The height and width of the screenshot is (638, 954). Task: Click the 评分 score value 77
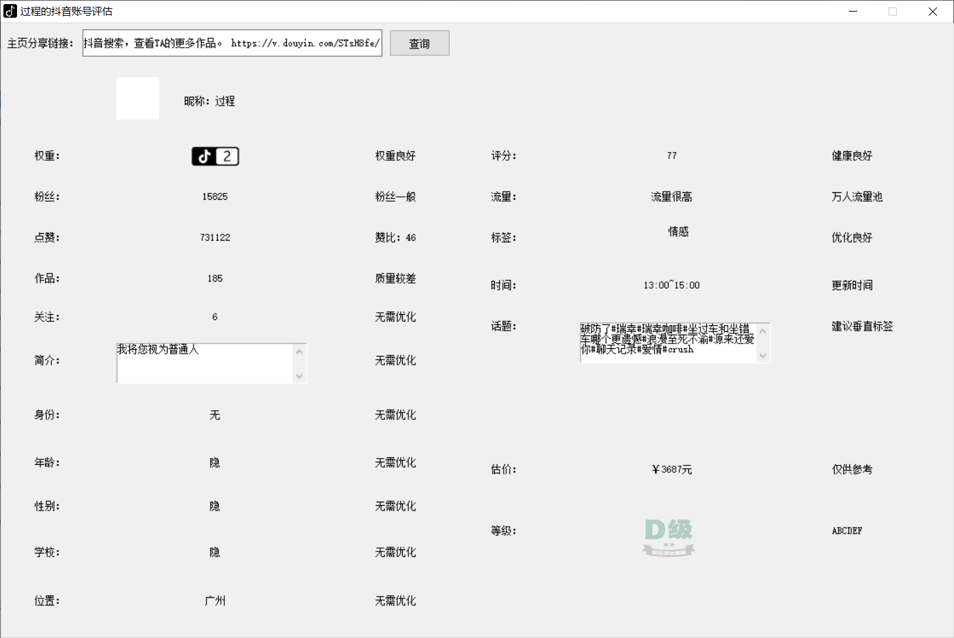[671, 155]
